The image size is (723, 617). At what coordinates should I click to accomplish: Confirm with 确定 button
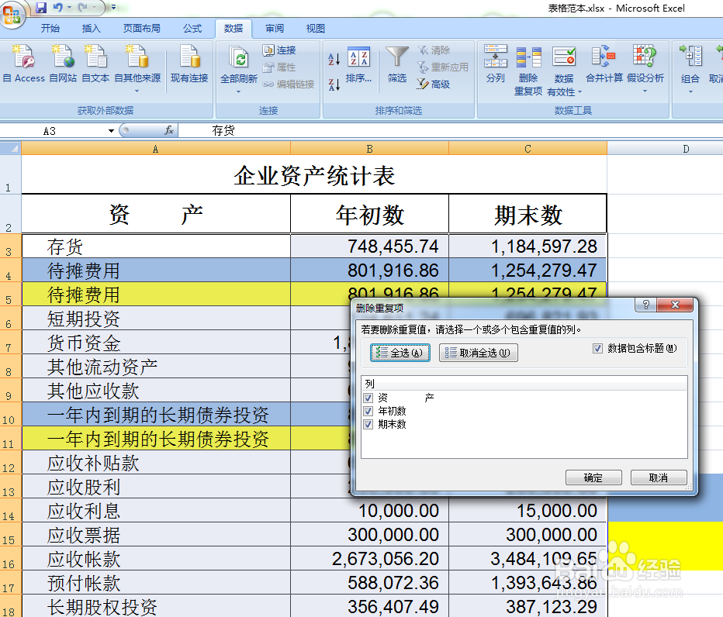593,477
